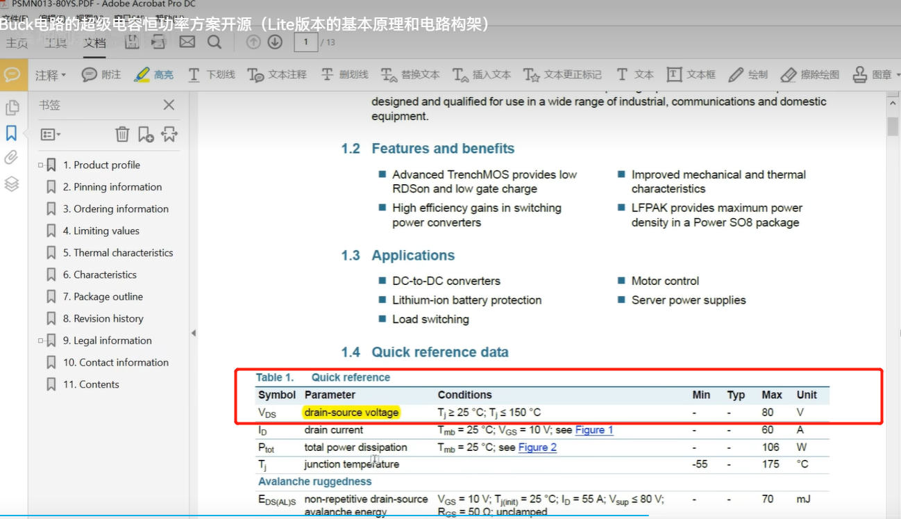
Task: Select the 替换文本 replace text tool
Action: click(x=410, y=74)
